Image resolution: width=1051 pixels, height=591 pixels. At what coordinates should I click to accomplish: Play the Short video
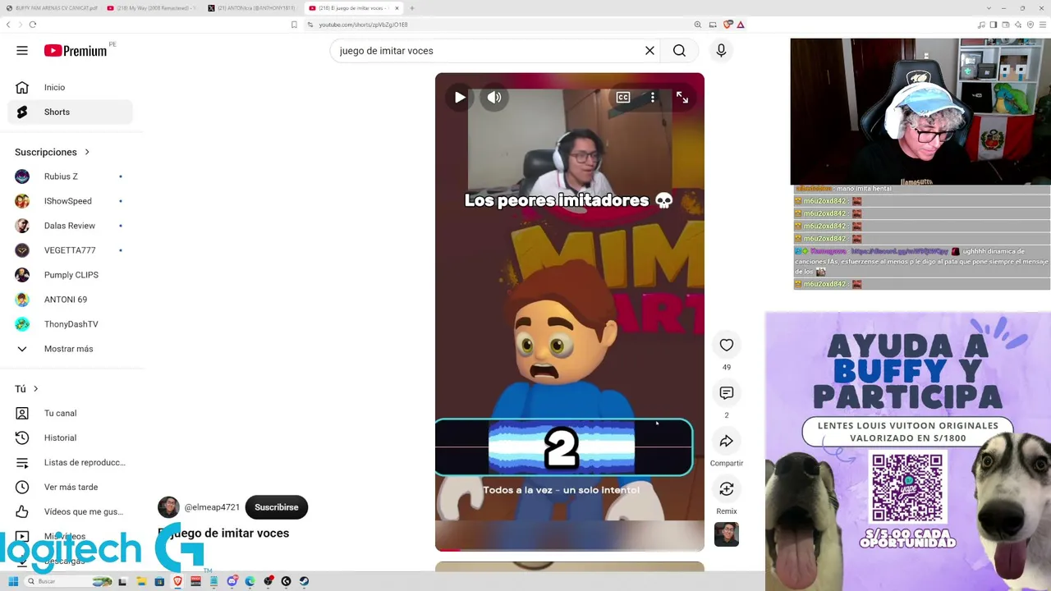(460, 97)
